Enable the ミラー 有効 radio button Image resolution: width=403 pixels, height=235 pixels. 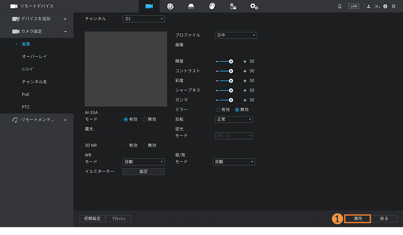point(218,110)
